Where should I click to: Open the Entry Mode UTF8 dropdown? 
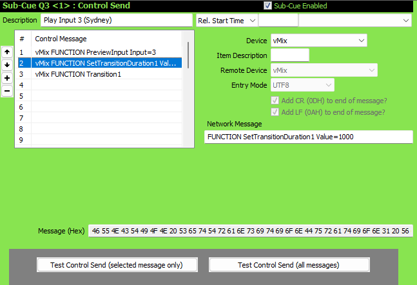(302, 85)
